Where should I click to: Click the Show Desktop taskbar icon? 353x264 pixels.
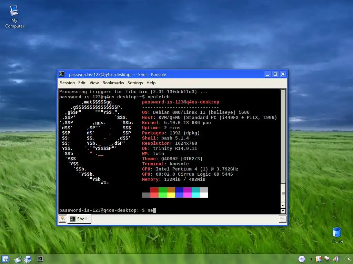[x=18, y=259]
